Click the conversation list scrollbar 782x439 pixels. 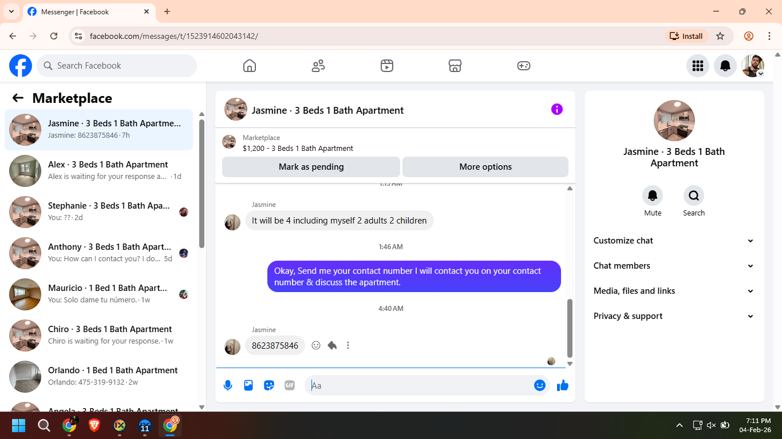pyautogui.click(x=202, y=183)
